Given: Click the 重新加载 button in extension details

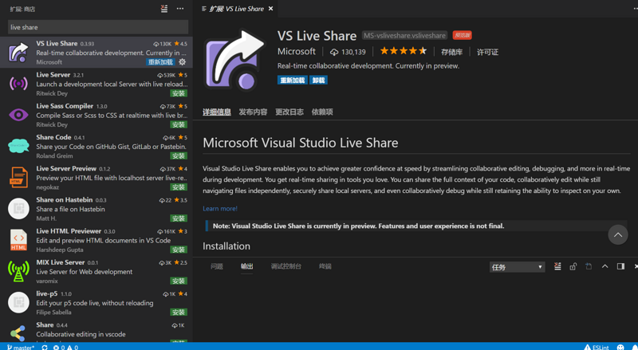Looking at the screenshot, I should 293,81.
